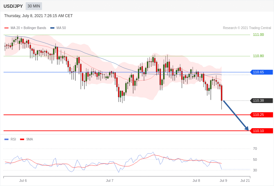This screenshot has height=186, width=274.
Task: Click the MA 50 legend color swatch
Action: (x=52, y=28)
